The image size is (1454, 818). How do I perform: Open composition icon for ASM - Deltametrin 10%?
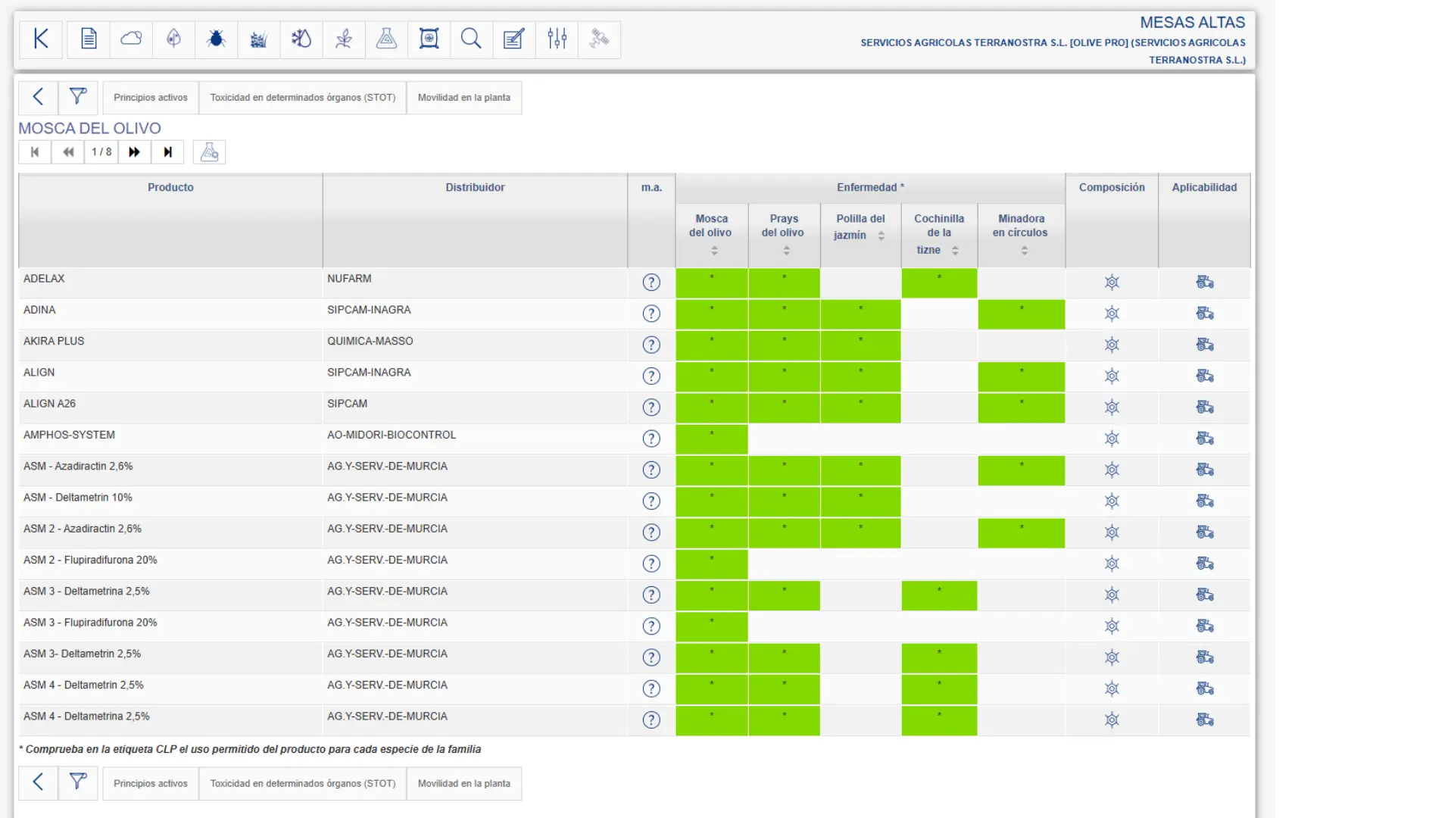coord(1112,501)
